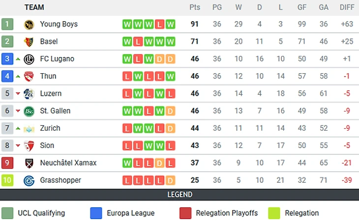Click the Basel club logo
This screenshot has height=222, width=359.
click(29, 42)
